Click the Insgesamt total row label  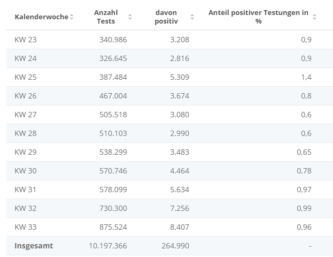pos(34,246)
